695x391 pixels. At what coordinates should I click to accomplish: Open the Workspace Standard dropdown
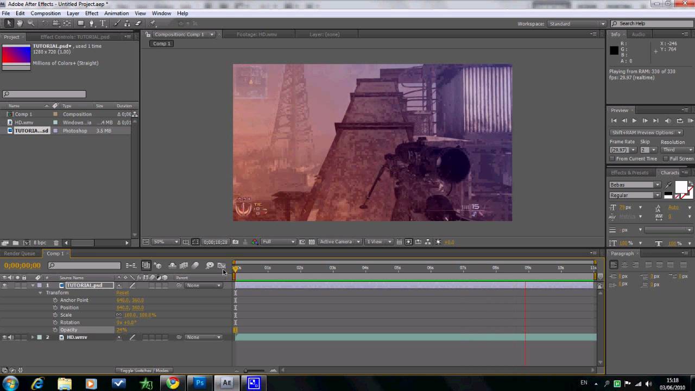click(576, 23)
